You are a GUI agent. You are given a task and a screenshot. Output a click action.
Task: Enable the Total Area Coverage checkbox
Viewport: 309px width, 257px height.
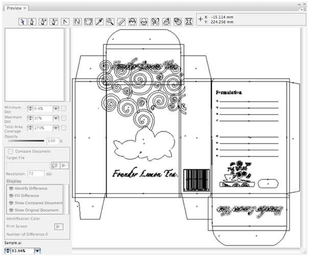pos(64,127)
